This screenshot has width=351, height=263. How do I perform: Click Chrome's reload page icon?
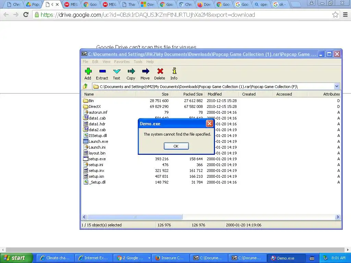click(26, 15)
